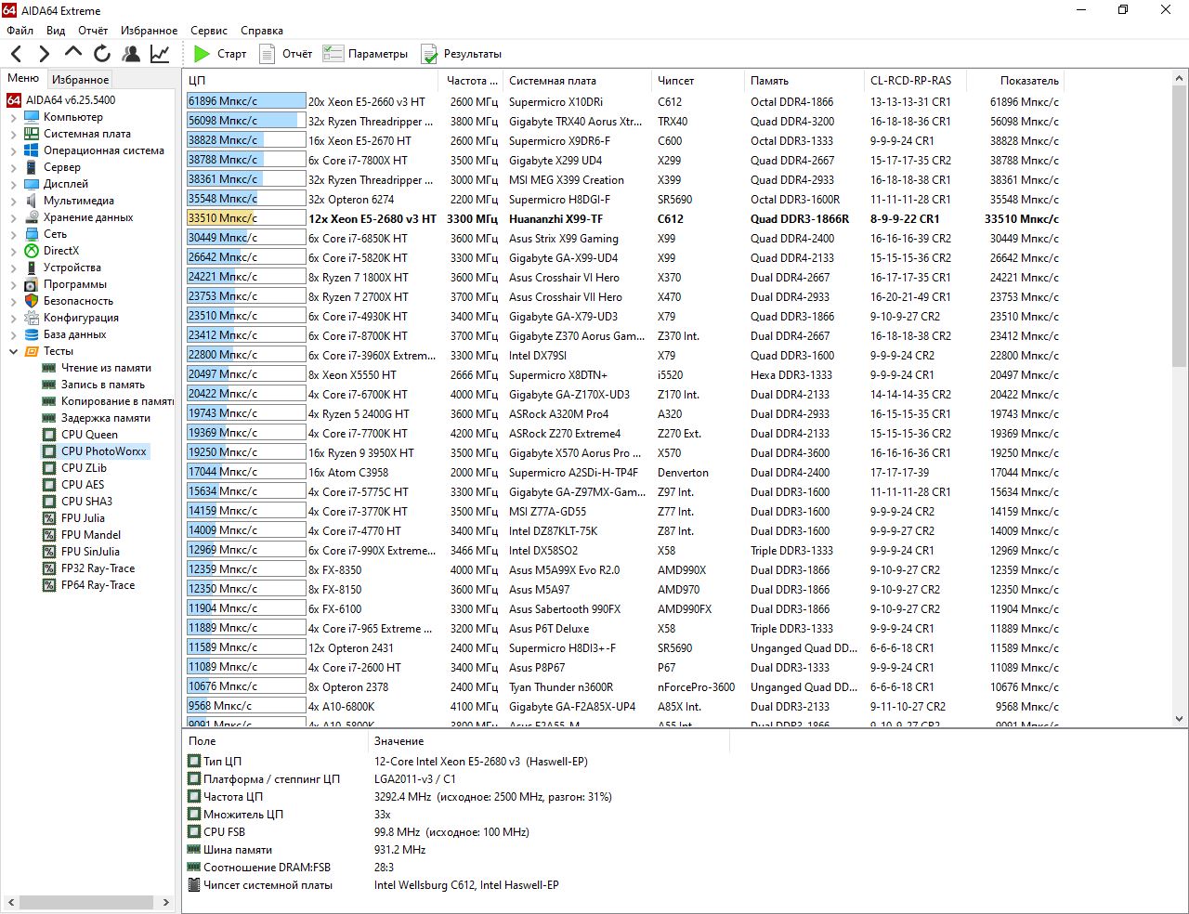1189x914 pixels.
Task: Click the Копирование в памяти test icon
Action: tap(49, 401)
